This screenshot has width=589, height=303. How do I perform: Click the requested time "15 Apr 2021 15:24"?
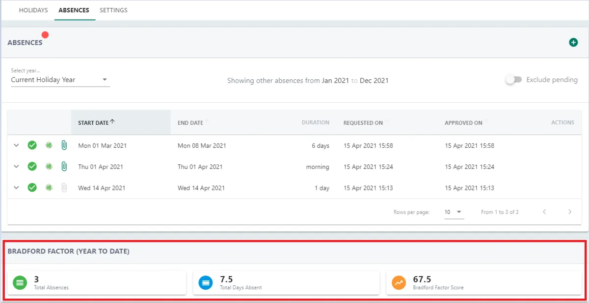[368, 167]
